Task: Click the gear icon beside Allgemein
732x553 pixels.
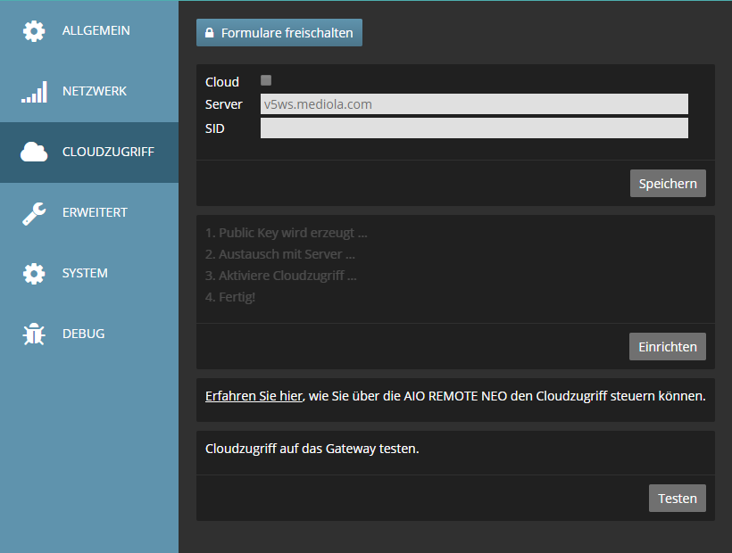Action: [34, 31]
